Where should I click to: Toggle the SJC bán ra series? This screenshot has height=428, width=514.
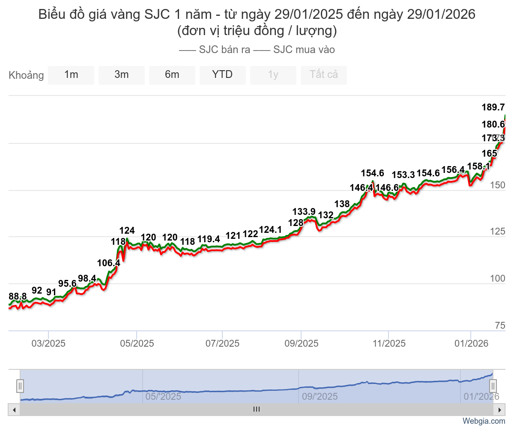click(x=215, y=50)
